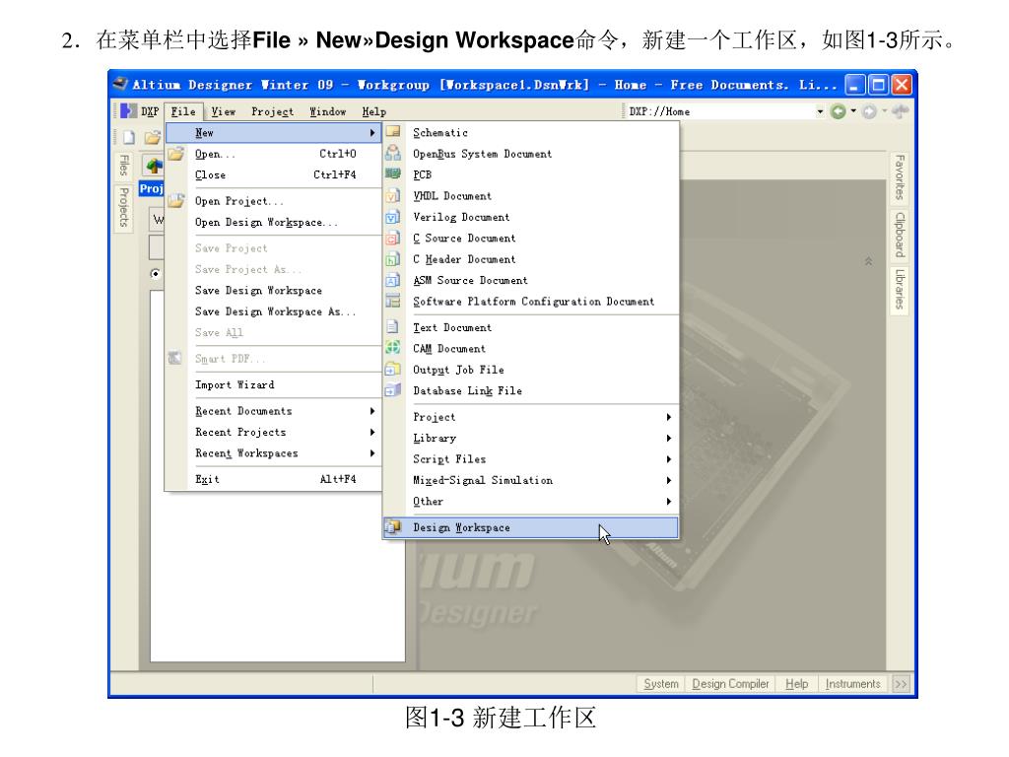Image resolution: width=1009 pixels, height=757 pixels.
Task: Click Save Design Workspace
Action: (274, 291)
